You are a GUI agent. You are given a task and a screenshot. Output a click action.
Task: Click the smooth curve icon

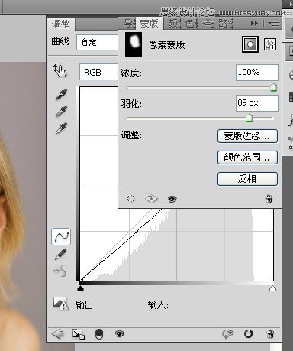(x=60, y=271)
